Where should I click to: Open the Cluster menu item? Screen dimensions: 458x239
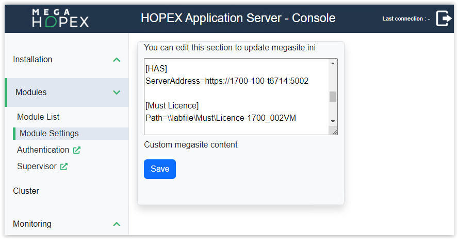pos(26,191)
